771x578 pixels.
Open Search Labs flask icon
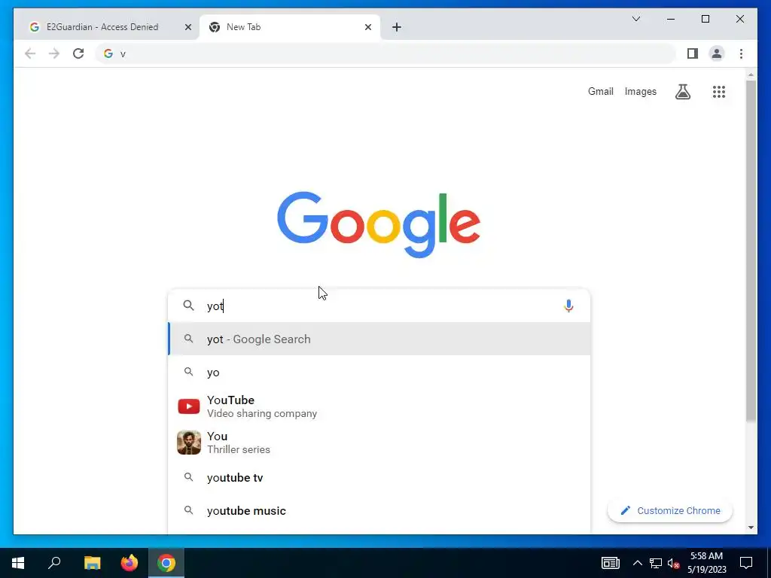point(682,91)
